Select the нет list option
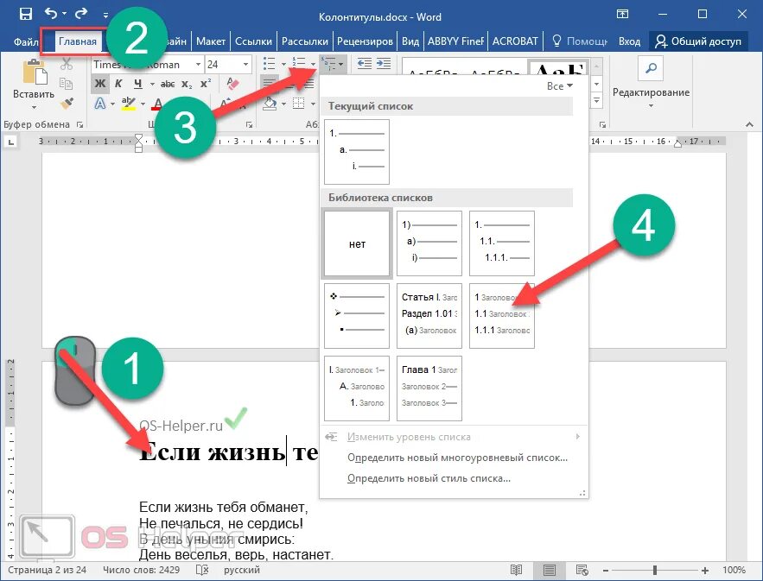The height and width of the screenshot is (581, 763). (x=357, y=243)
